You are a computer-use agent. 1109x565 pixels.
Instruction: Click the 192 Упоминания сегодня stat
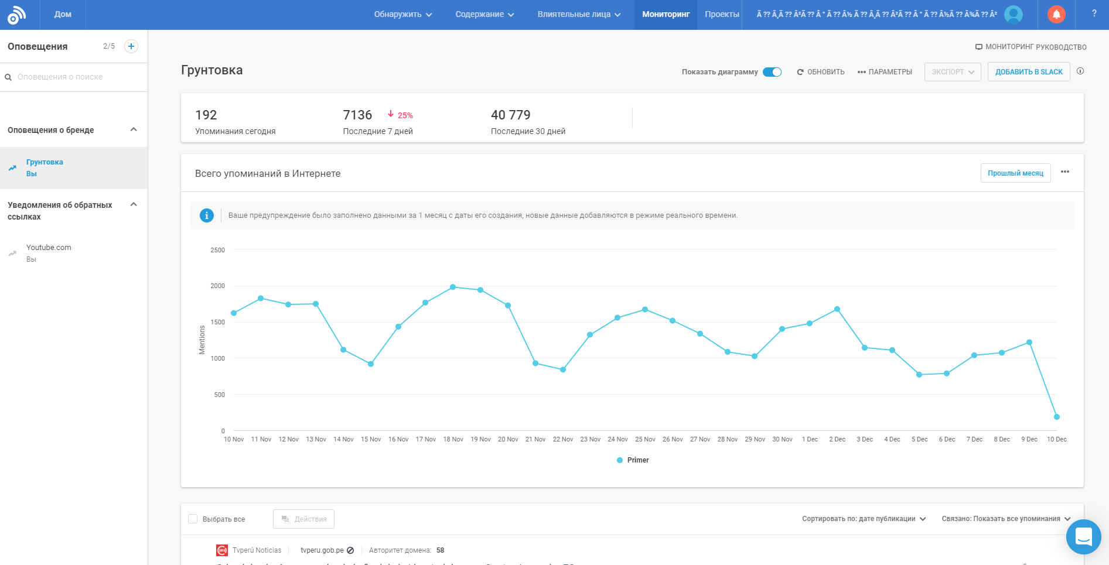tap(236, 122)
